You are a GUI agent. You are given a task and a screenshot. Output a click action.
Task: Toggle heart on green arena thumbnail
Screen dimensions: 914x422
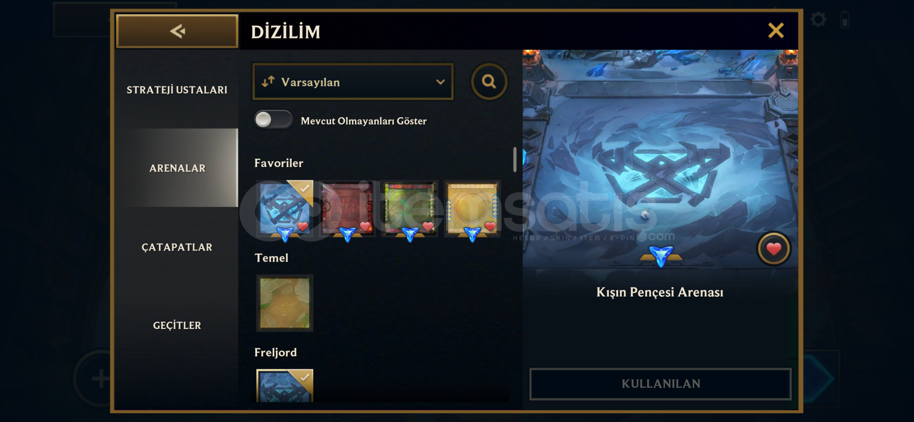[428, 226]
